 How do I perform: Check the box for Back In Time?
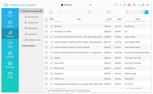46,68
